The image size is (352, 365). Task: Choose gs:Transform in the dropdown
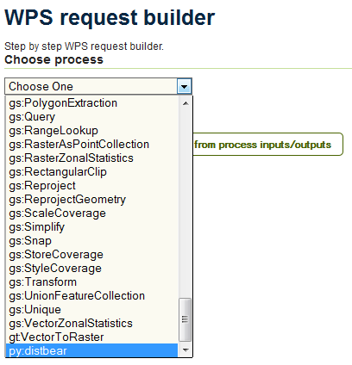(x=91, y=282)
